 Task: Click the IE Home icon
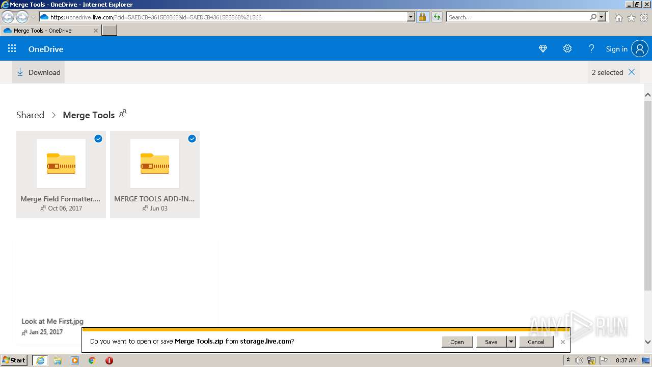618,18
